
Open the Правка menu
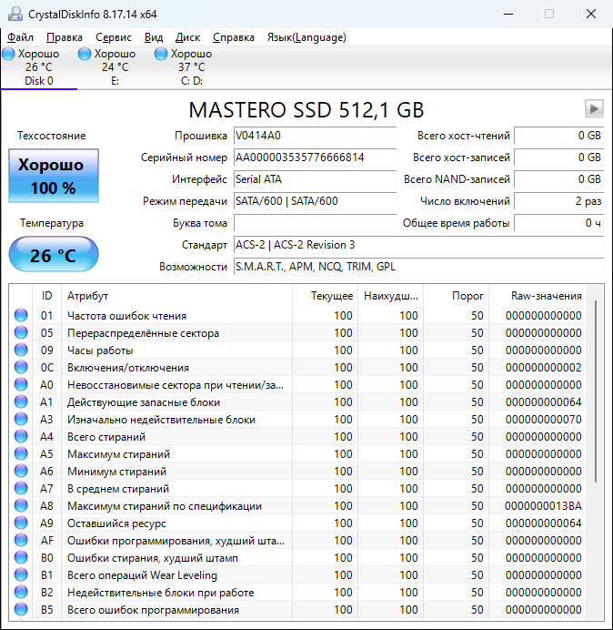point(65,37)
